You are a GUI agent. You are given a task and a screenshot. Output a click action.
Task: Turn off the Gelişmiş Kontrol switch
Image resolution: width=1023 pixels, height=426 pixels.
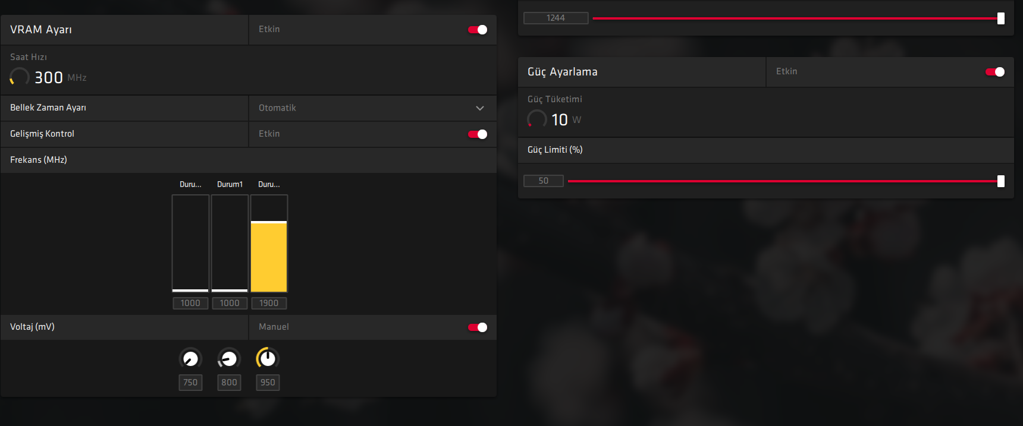point(478,134)
